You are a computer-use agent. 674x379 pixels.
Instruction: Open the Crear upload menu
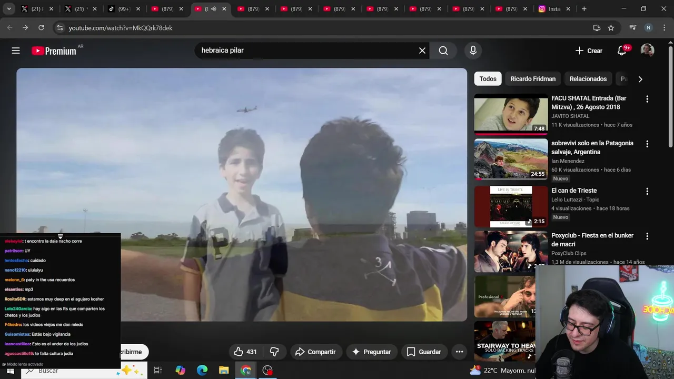[x=589, y=51]
